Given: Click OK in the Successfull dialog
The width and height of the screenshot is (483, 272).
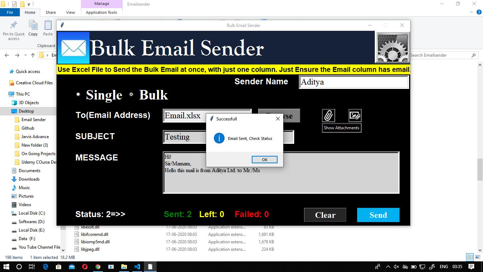Looking at the screenshot, I should point(264,160).
